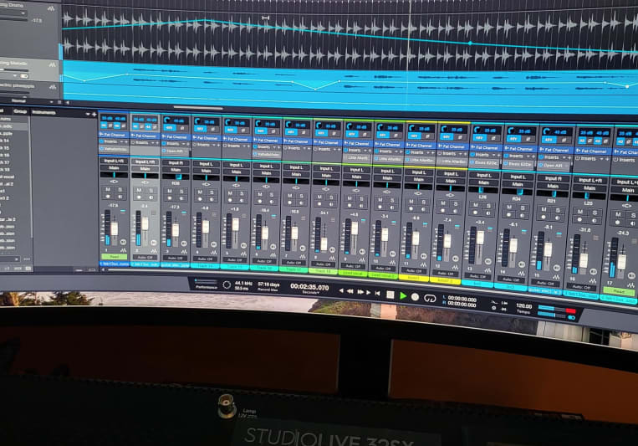Open the Input L+R selector on channel 1
This screenshot has width=638, height=446.
point(115,161)
